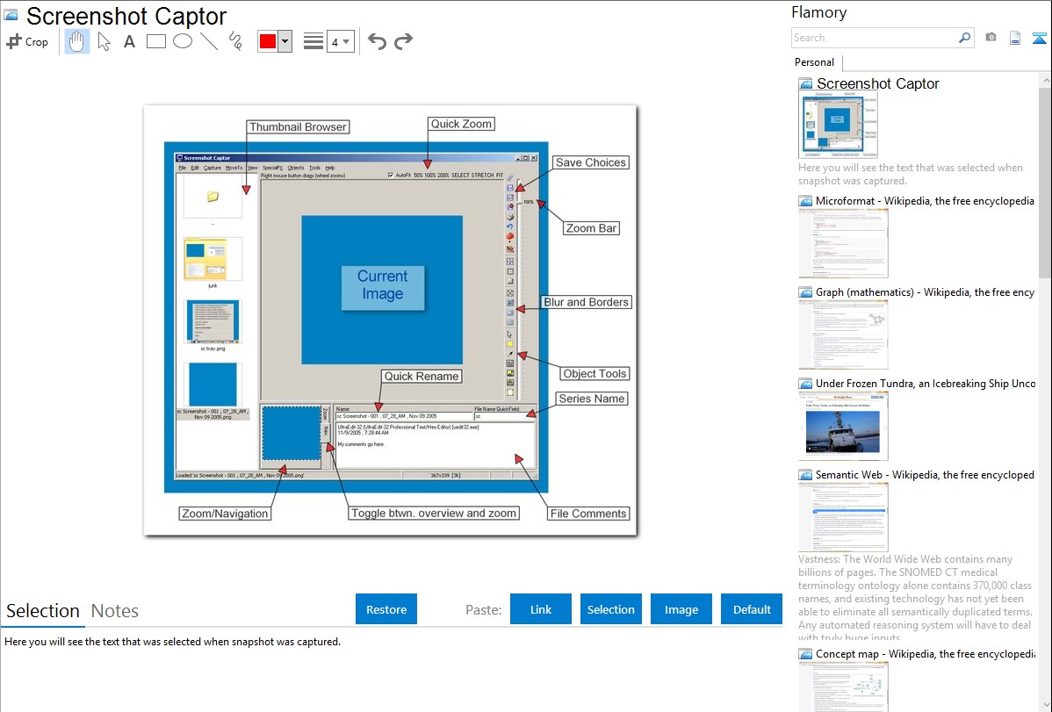Paste as Link button
Screen dimensions: 1052x712
pos(541,609)
